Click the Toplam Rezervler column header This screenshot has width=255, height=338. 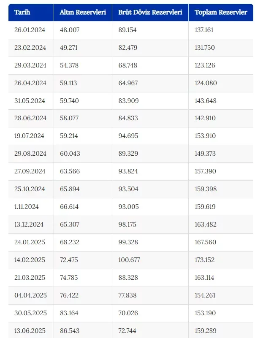[x=221, y=12]
